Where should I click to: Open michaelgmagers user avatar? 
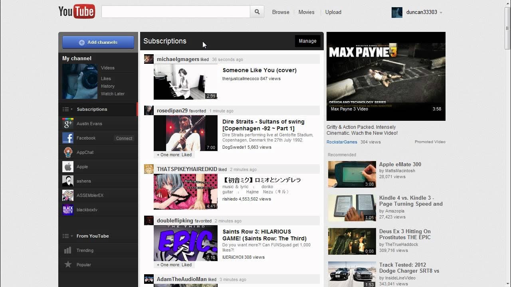point(149,59)
